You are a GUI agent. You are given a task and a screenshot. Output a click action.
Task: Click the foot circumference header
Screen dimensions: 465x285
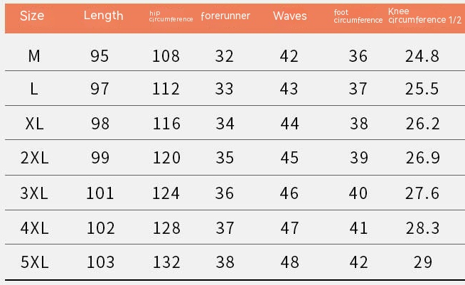point(358,16)
